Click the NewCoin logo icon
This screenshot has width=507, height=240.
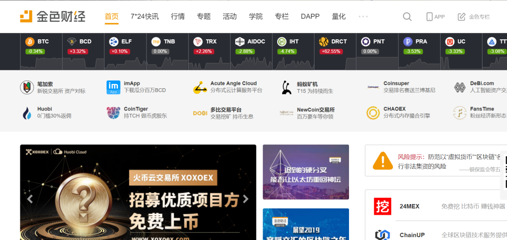286,113
